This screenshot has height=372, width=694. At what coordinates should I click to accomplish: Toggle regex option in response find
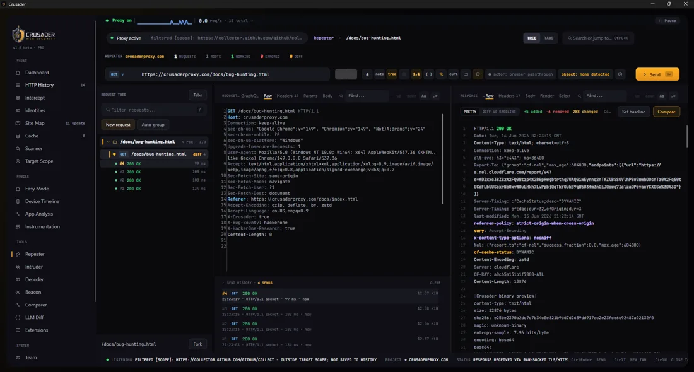coord(673,96)
